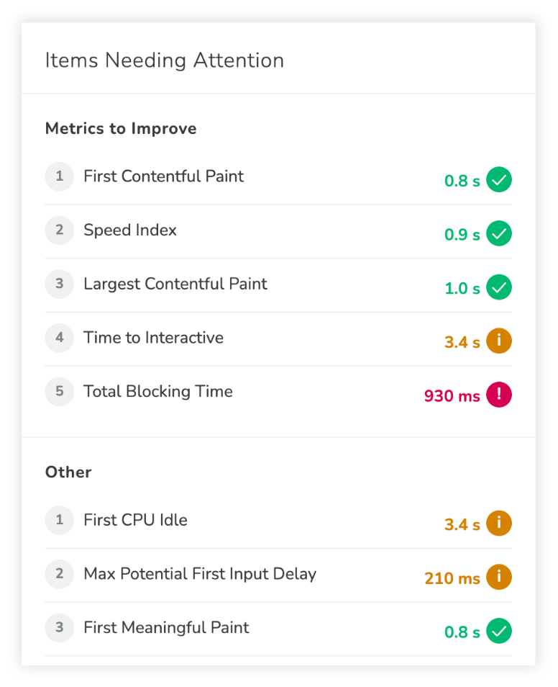Click green checkmark icon for Speed Index
Screen dimensions: 558x687
coord(499,233)
